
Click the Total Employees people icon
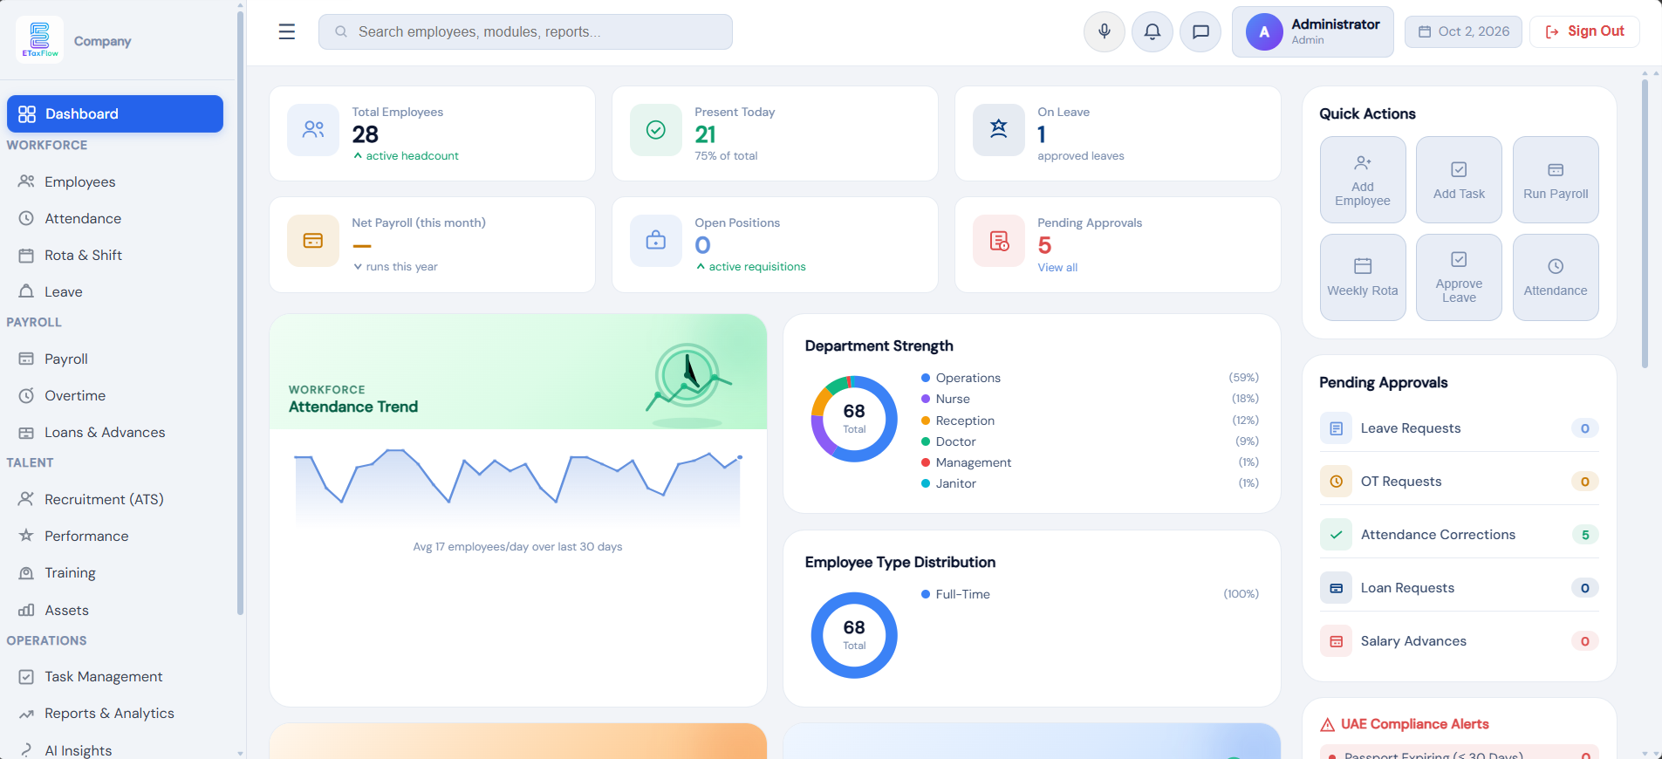313,130
